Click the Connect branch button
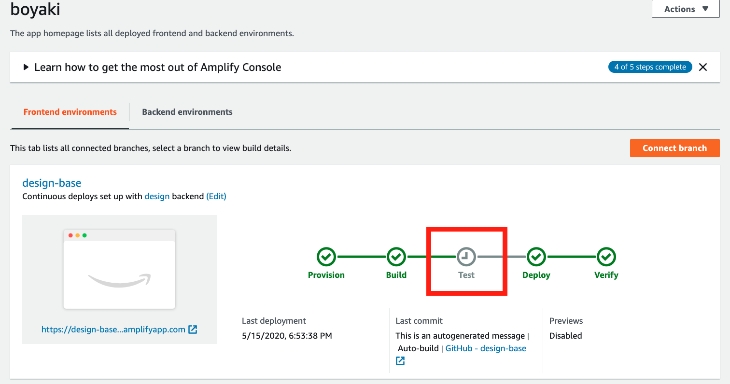This screenshot has width=730, height=384. (674, 148)
